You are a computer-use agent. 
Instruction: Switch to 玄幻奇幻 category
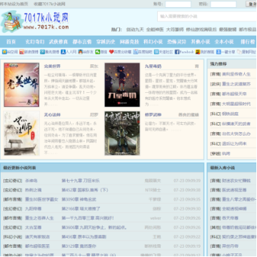35,41
